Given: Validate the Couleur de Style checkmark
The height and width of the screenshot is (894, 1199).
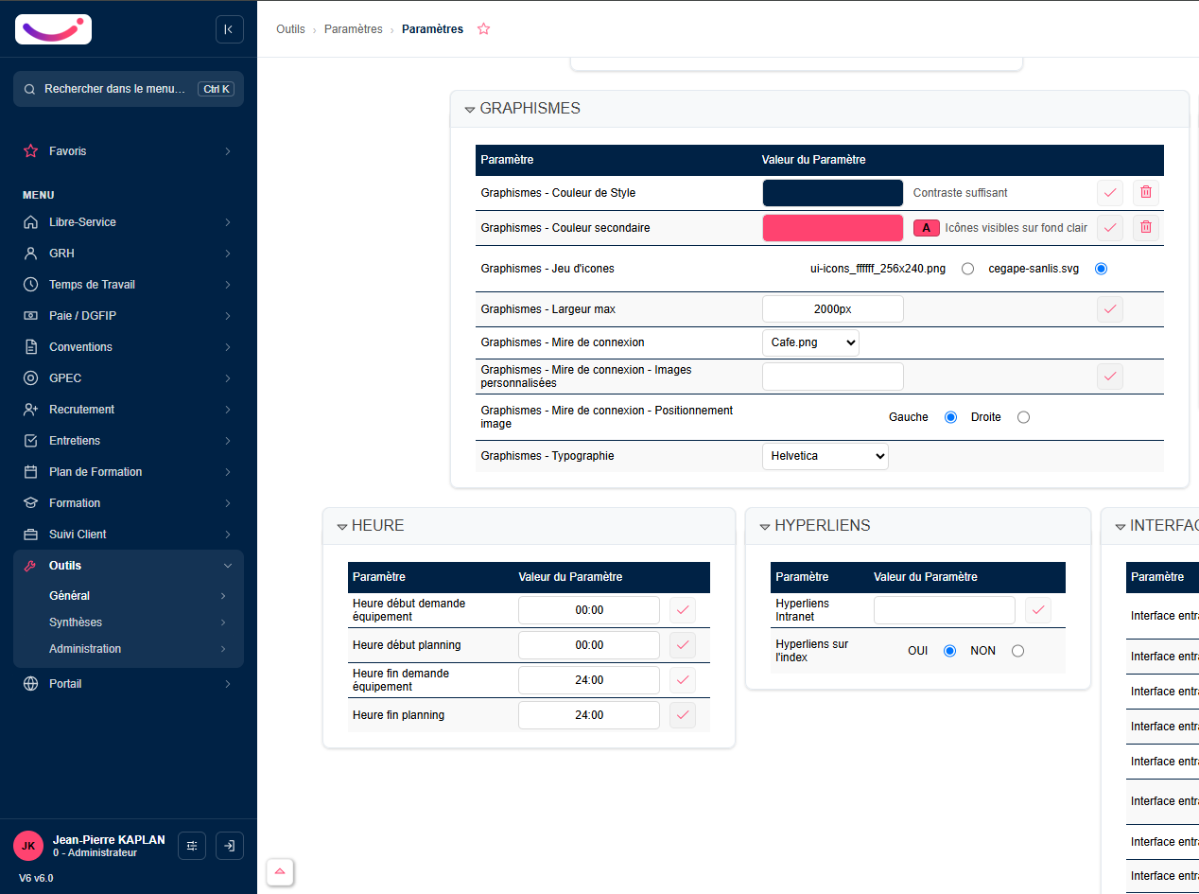Looking at the screenshot, I should [x=1110, y=192].
